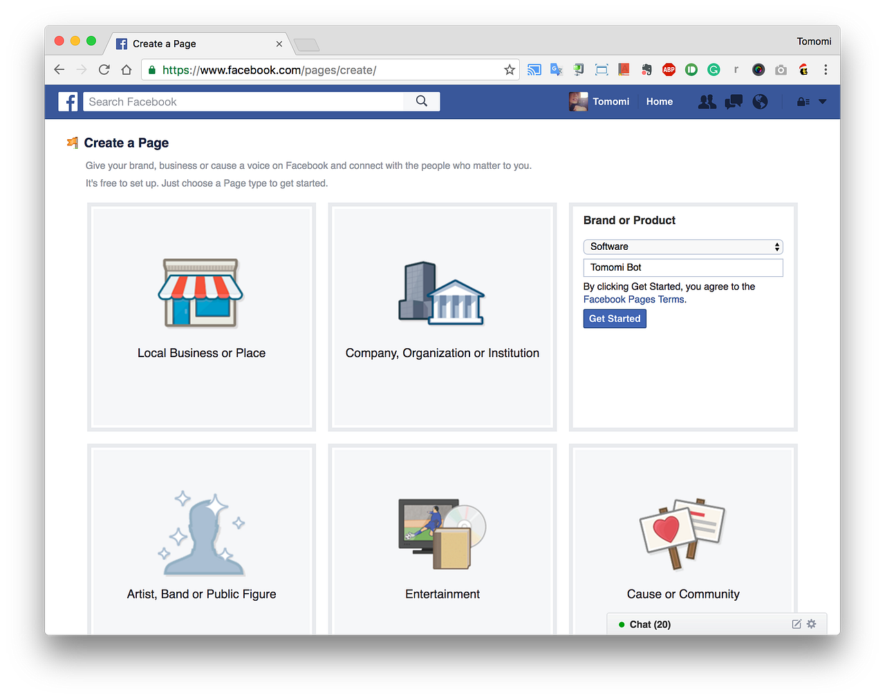Click the Chromecast extension icon
885x699 pixels.
pos(534,69)
